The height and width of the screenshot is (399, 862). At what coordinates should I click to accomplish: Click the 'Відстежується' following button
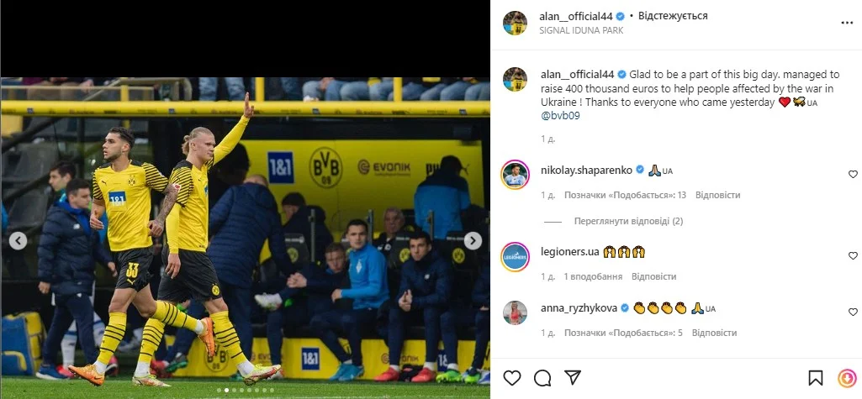[x=672, y=16]
